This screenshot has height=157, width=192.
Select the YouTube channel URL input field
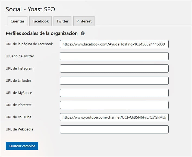[114, 117]
